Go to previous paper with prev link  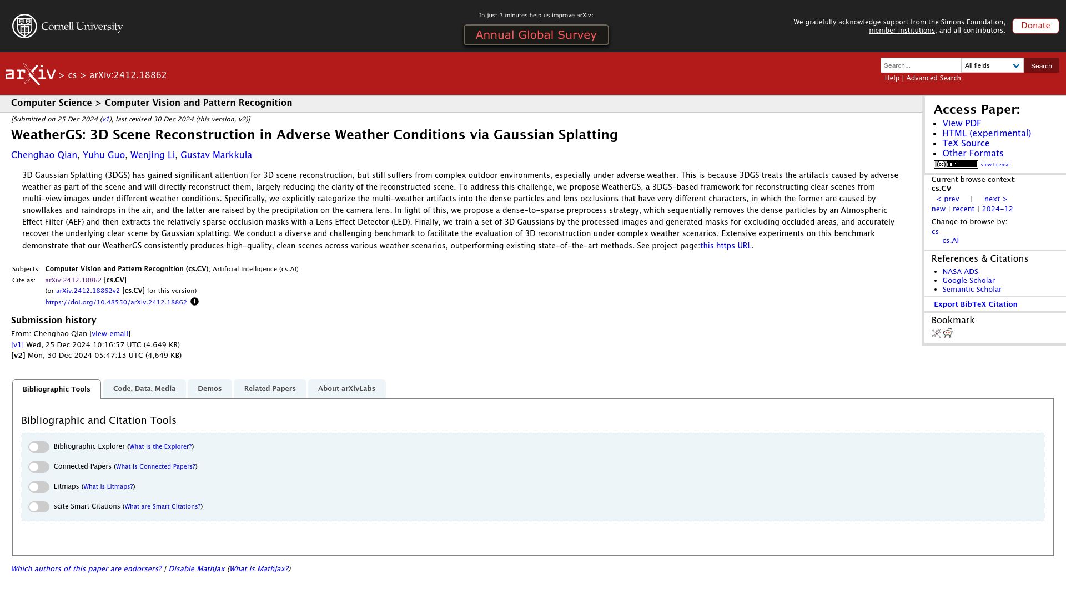[x=948, y=199]
